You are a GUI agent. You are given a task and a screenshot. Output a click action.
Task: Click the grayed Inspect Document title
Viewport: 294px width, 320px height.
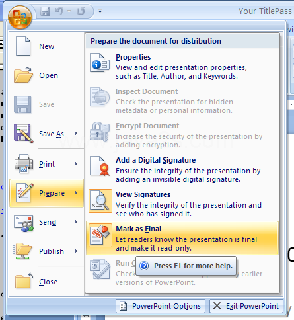(147, 91)
